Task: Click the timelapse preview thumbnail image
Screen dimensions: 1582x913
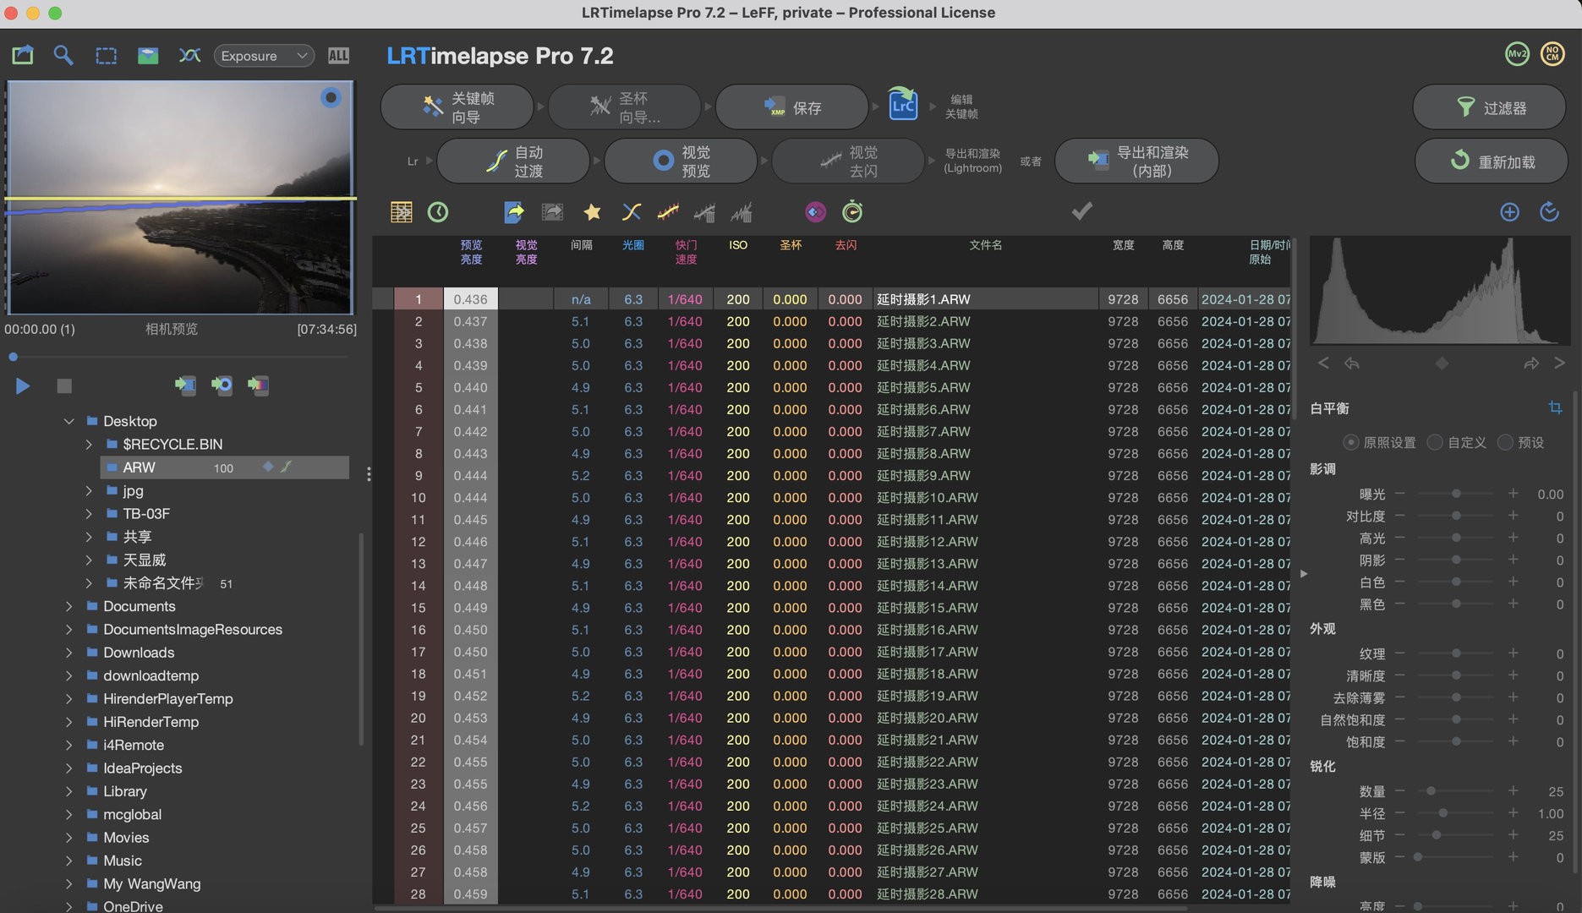Action: 180,198
